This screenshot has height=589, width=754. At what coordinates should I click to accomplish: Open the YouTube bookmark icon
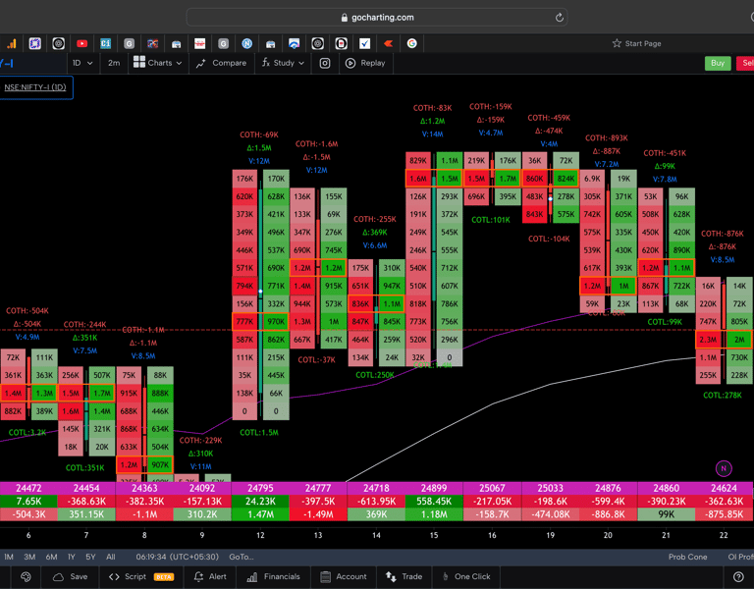pyautogui.click(x=81, y=44)
